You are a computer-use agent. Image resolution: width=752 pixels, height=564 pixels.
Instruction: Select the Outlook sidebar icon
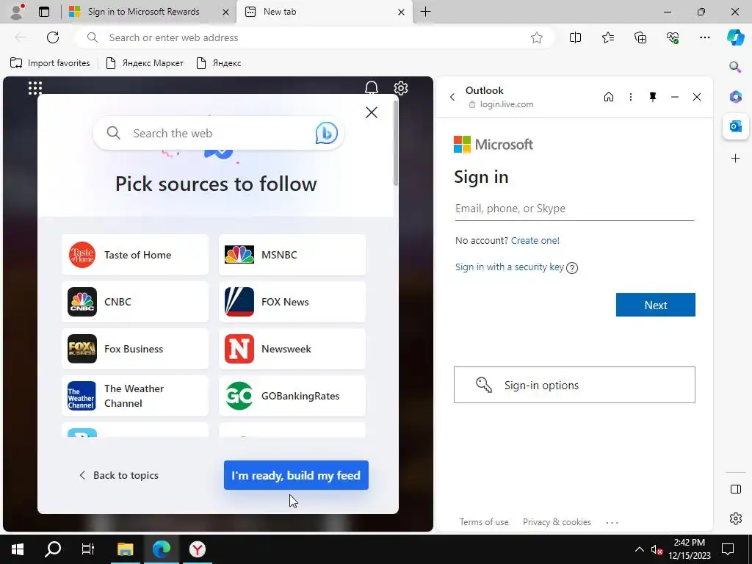[735, 126]
